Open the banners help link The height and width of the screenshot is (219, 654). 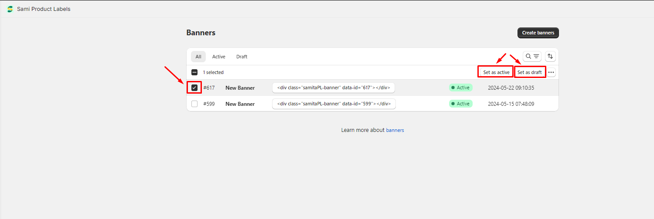(395, 130)
